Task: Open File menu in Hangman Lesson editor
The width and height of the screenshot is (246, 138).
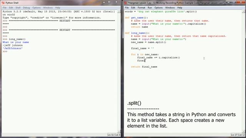Action: click(127, 8)
